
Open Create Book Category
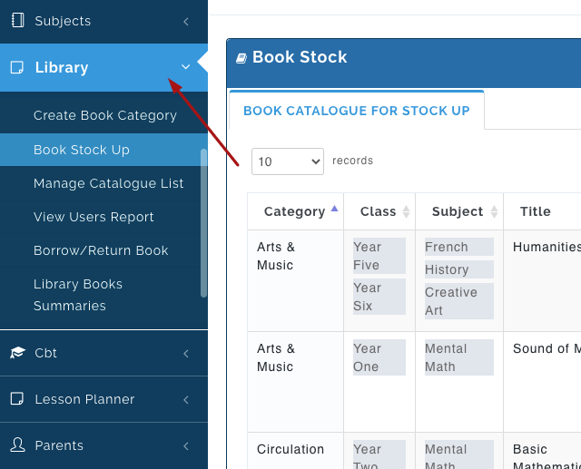(105, 115)
